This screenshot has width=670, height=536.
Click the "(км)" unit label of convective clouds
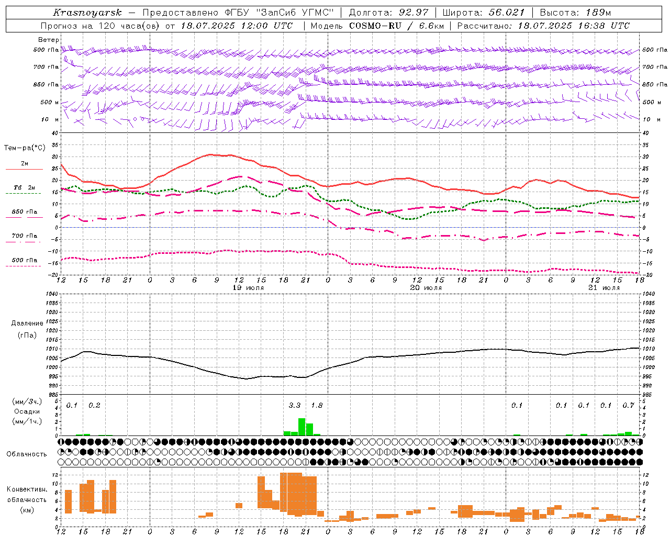pyautogui.click(x=27, y=510)
